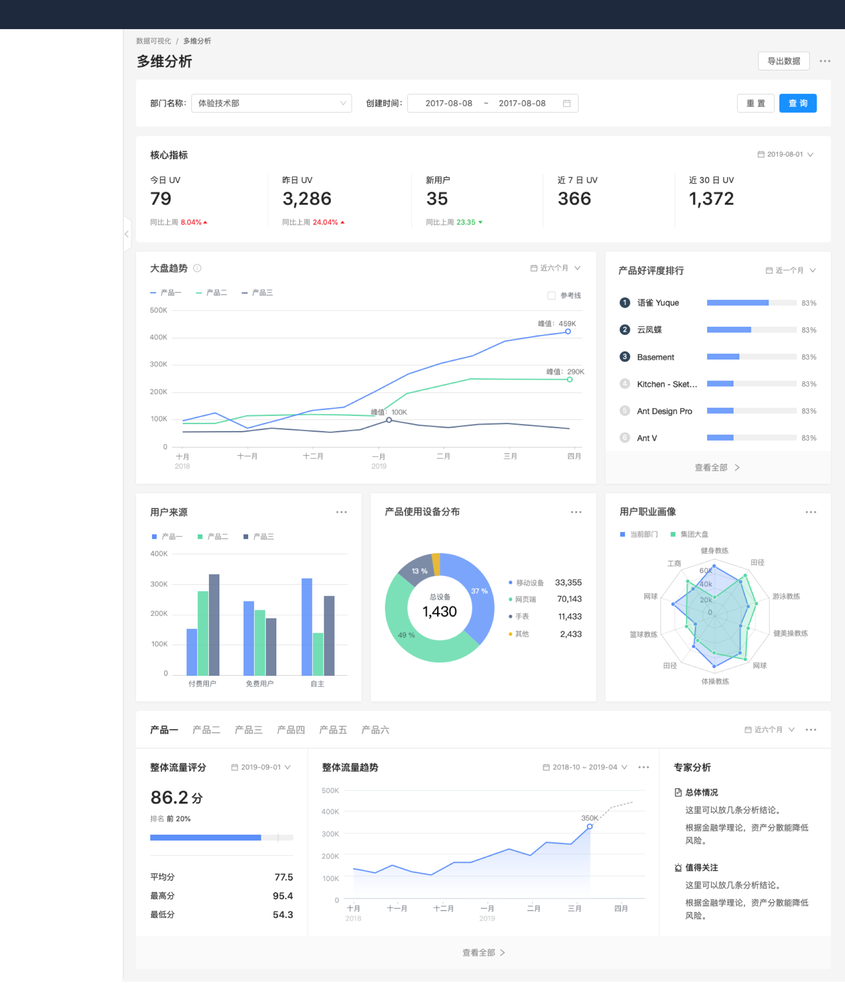This screenshot has width=845, height=983.
Task: Open 查看全部 link at the page bottom
Action: (x=484, y=953)
